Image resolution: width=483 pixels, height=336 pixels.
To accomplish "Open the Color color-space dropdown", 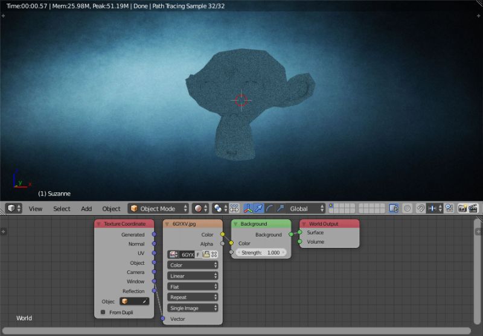I will (x=193, y=265).
